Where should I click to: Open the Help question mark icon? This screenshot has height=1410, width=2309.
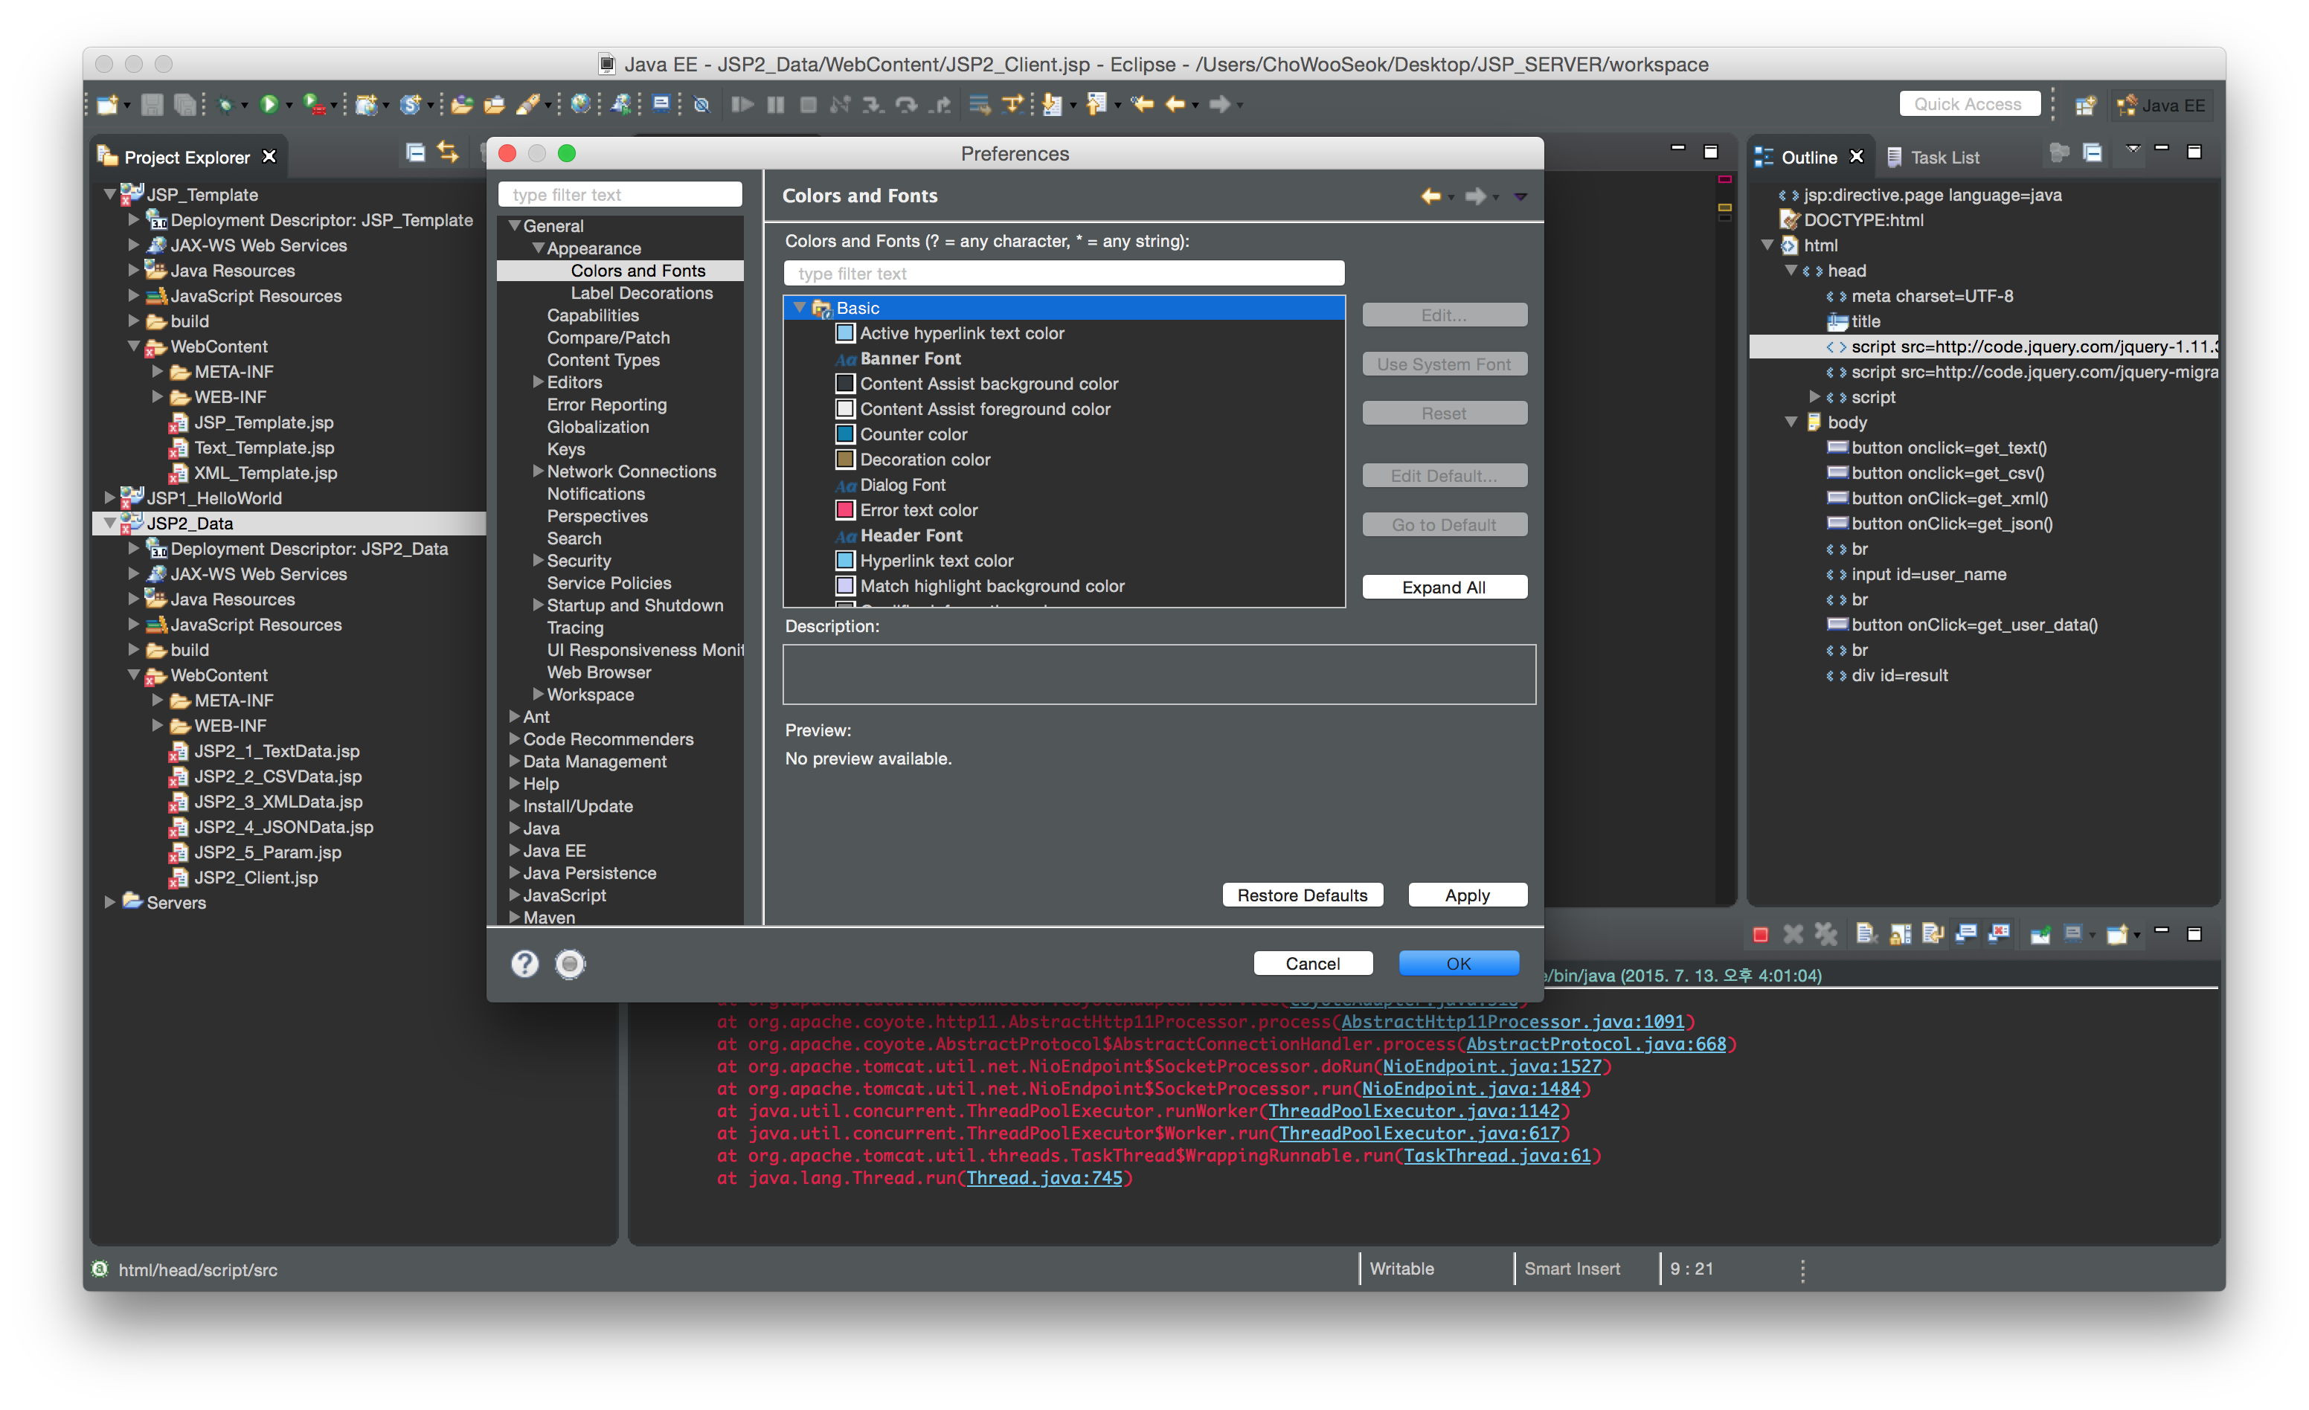[524, 963]
